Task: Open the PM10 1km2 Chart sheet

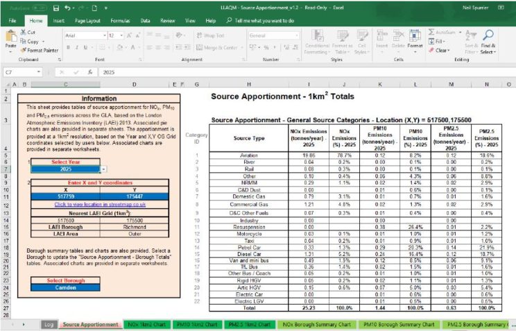Action: 197,325
